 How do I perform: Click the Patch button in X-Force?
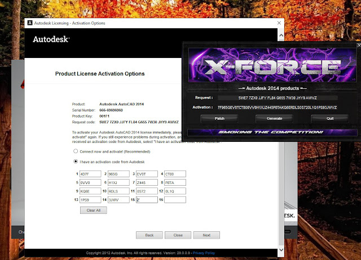219,118
